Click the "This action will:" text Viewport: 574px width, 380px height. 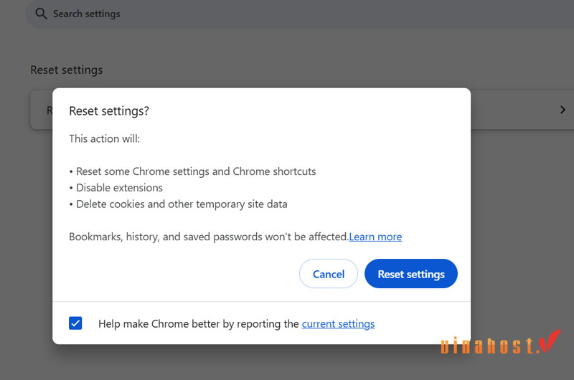click(x=105, y=138)
